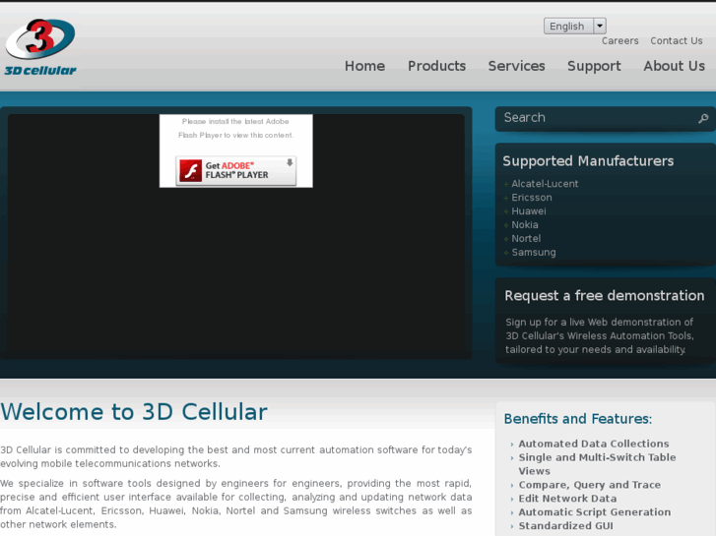This screenshot has width=716, height=536.
Task: Click the Welcome to 3D Cellular heading
Action: coord(134,412)
